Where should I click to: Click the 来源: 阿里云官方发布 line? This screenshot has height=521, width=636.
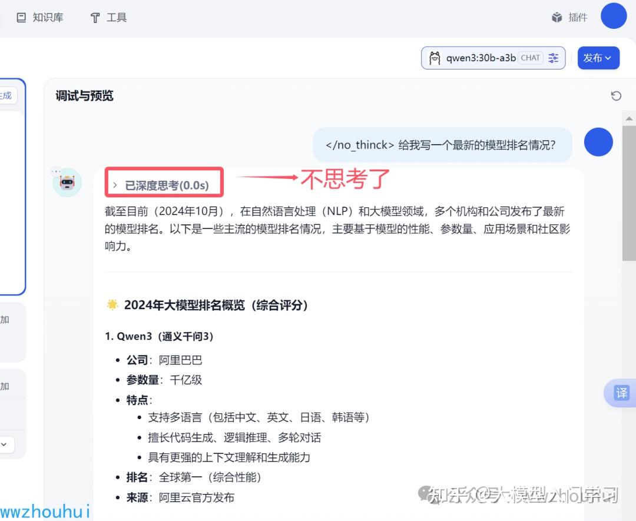pos(180,497)
